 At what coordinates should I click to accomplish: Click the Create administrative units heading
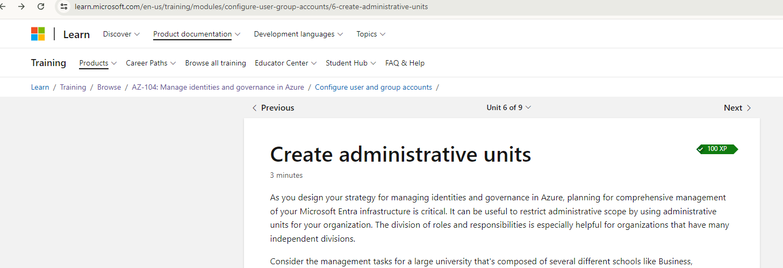coord(400,155)
